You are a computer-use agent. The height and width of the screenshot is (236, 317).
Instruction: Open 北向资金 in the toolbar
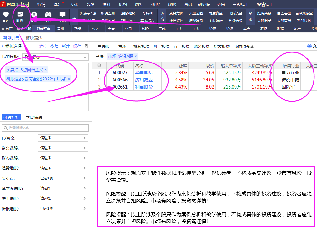235,14
